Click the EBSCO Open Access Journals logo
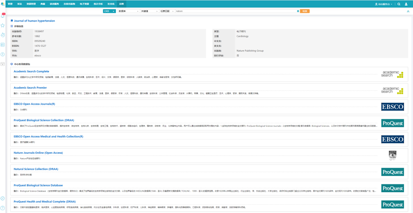 click(393, 106)
